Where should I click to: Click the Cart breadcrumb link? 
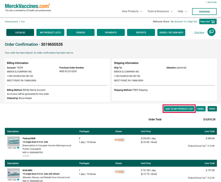click(23, 21)
